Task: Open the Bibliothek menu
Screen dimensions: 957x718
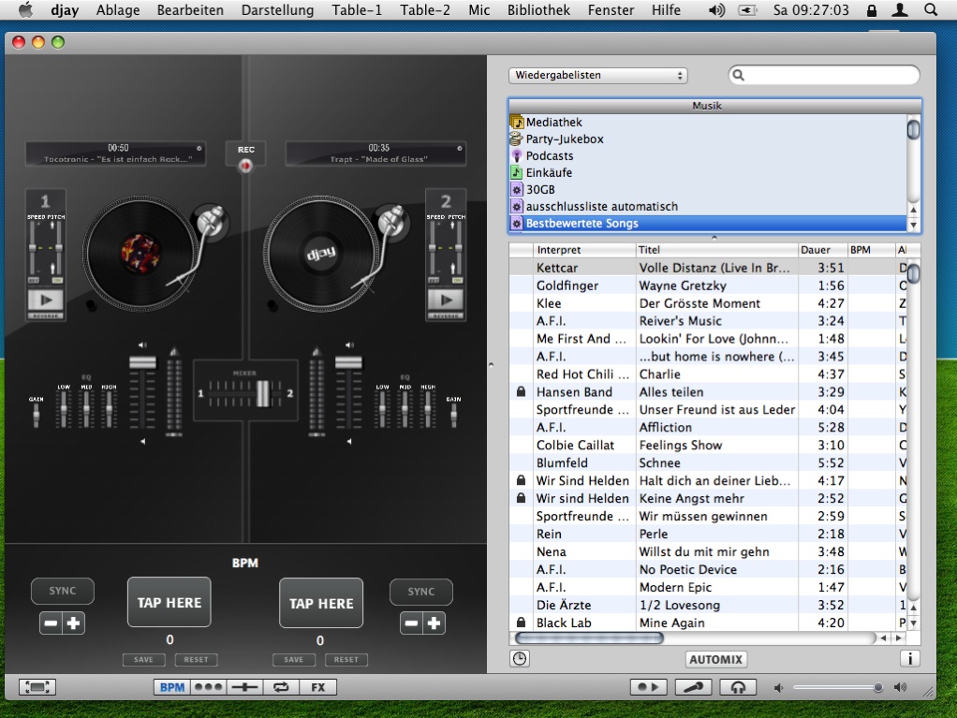Action: point(538,9)
